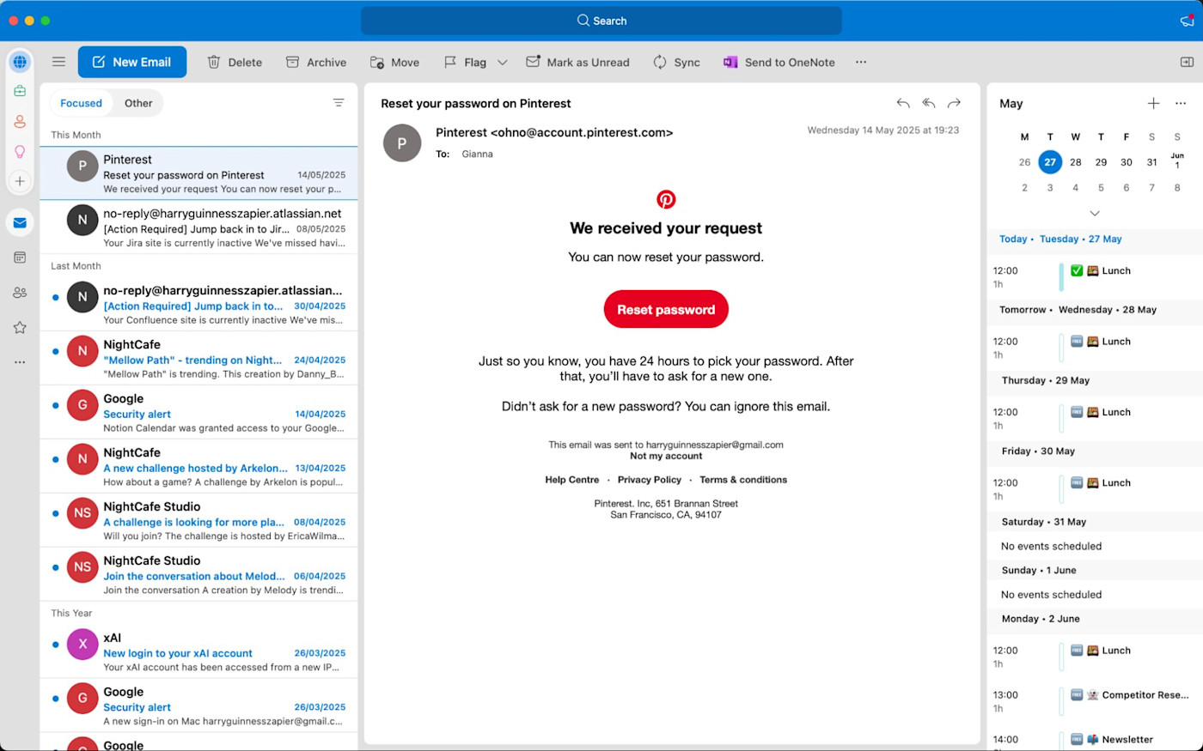Open the Flag dropdown arrow
This screenshot has height=751, width=1203.
(503, 62)
